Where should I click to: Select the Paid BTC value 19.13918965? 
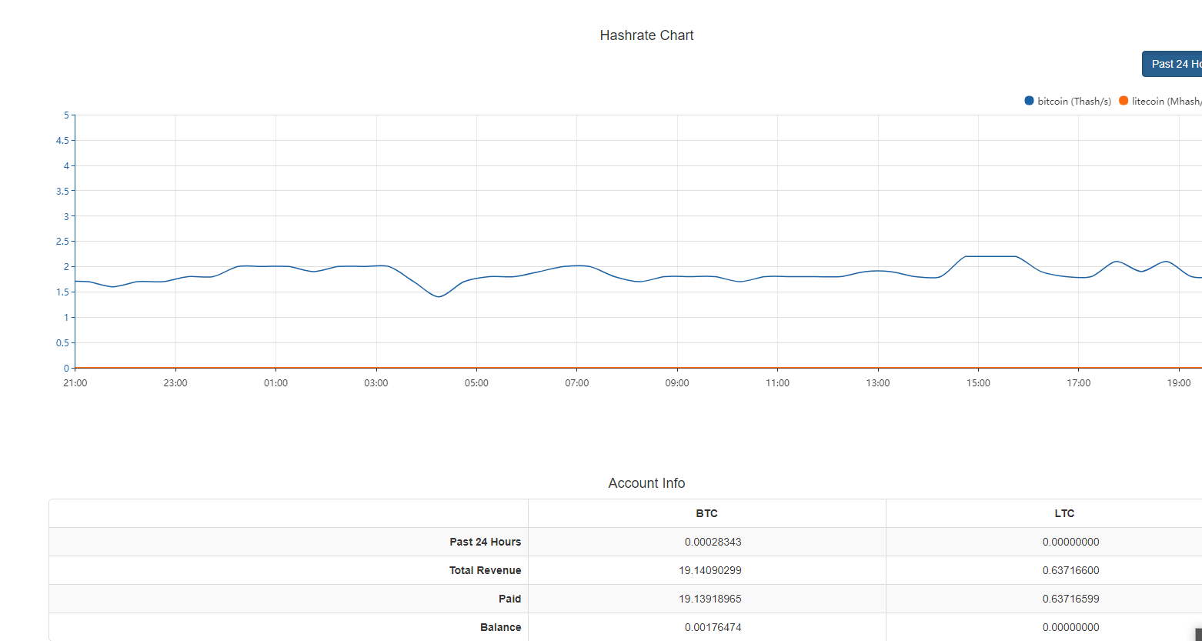click(x=710, y=599)
